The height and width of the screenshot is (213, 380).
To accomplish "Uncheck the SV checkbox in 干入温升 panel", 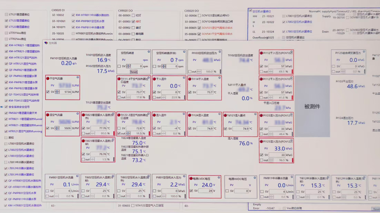I will pyautogui.click(x=155, y=92).
